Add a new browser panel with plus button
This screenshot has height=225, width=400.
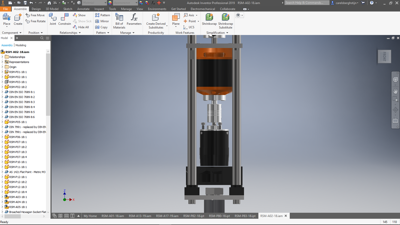(x=17, y=38)
